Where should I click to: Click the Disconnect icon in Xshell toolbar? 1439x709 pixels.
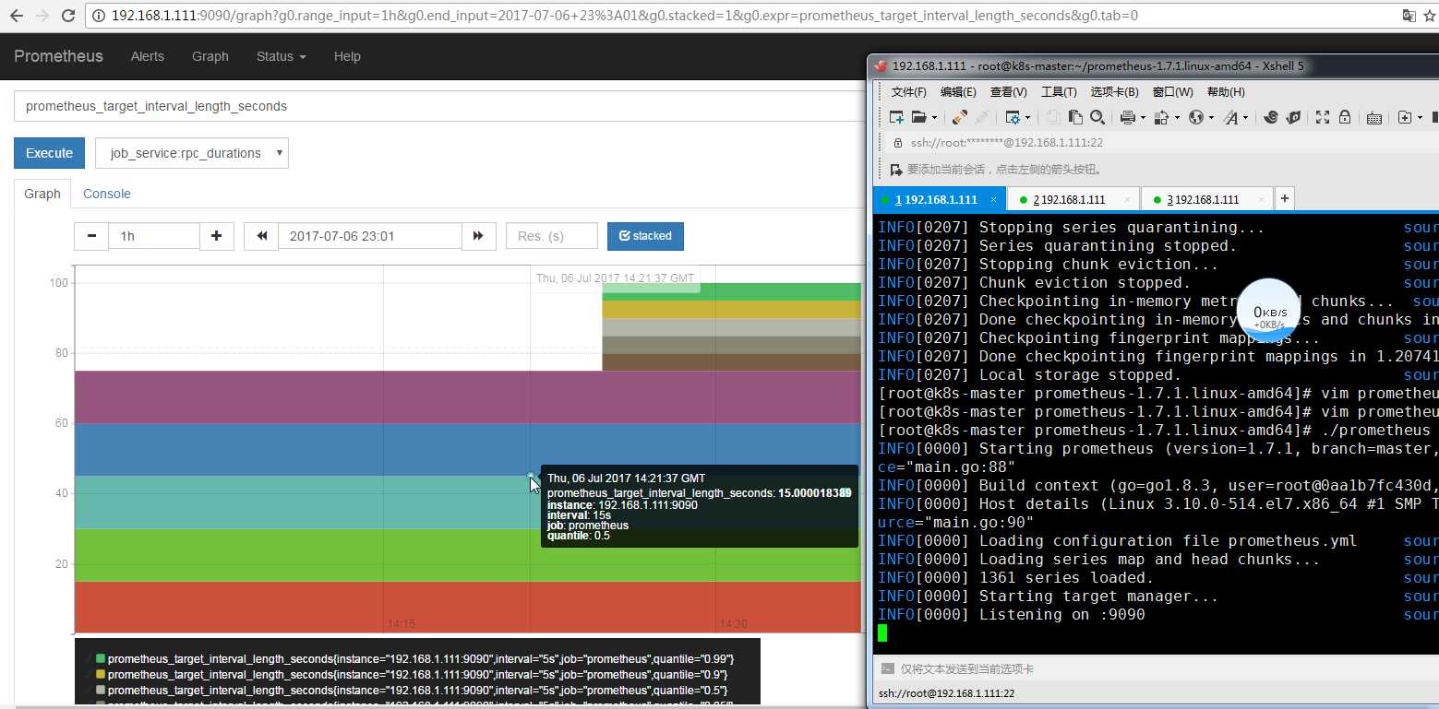982,117
